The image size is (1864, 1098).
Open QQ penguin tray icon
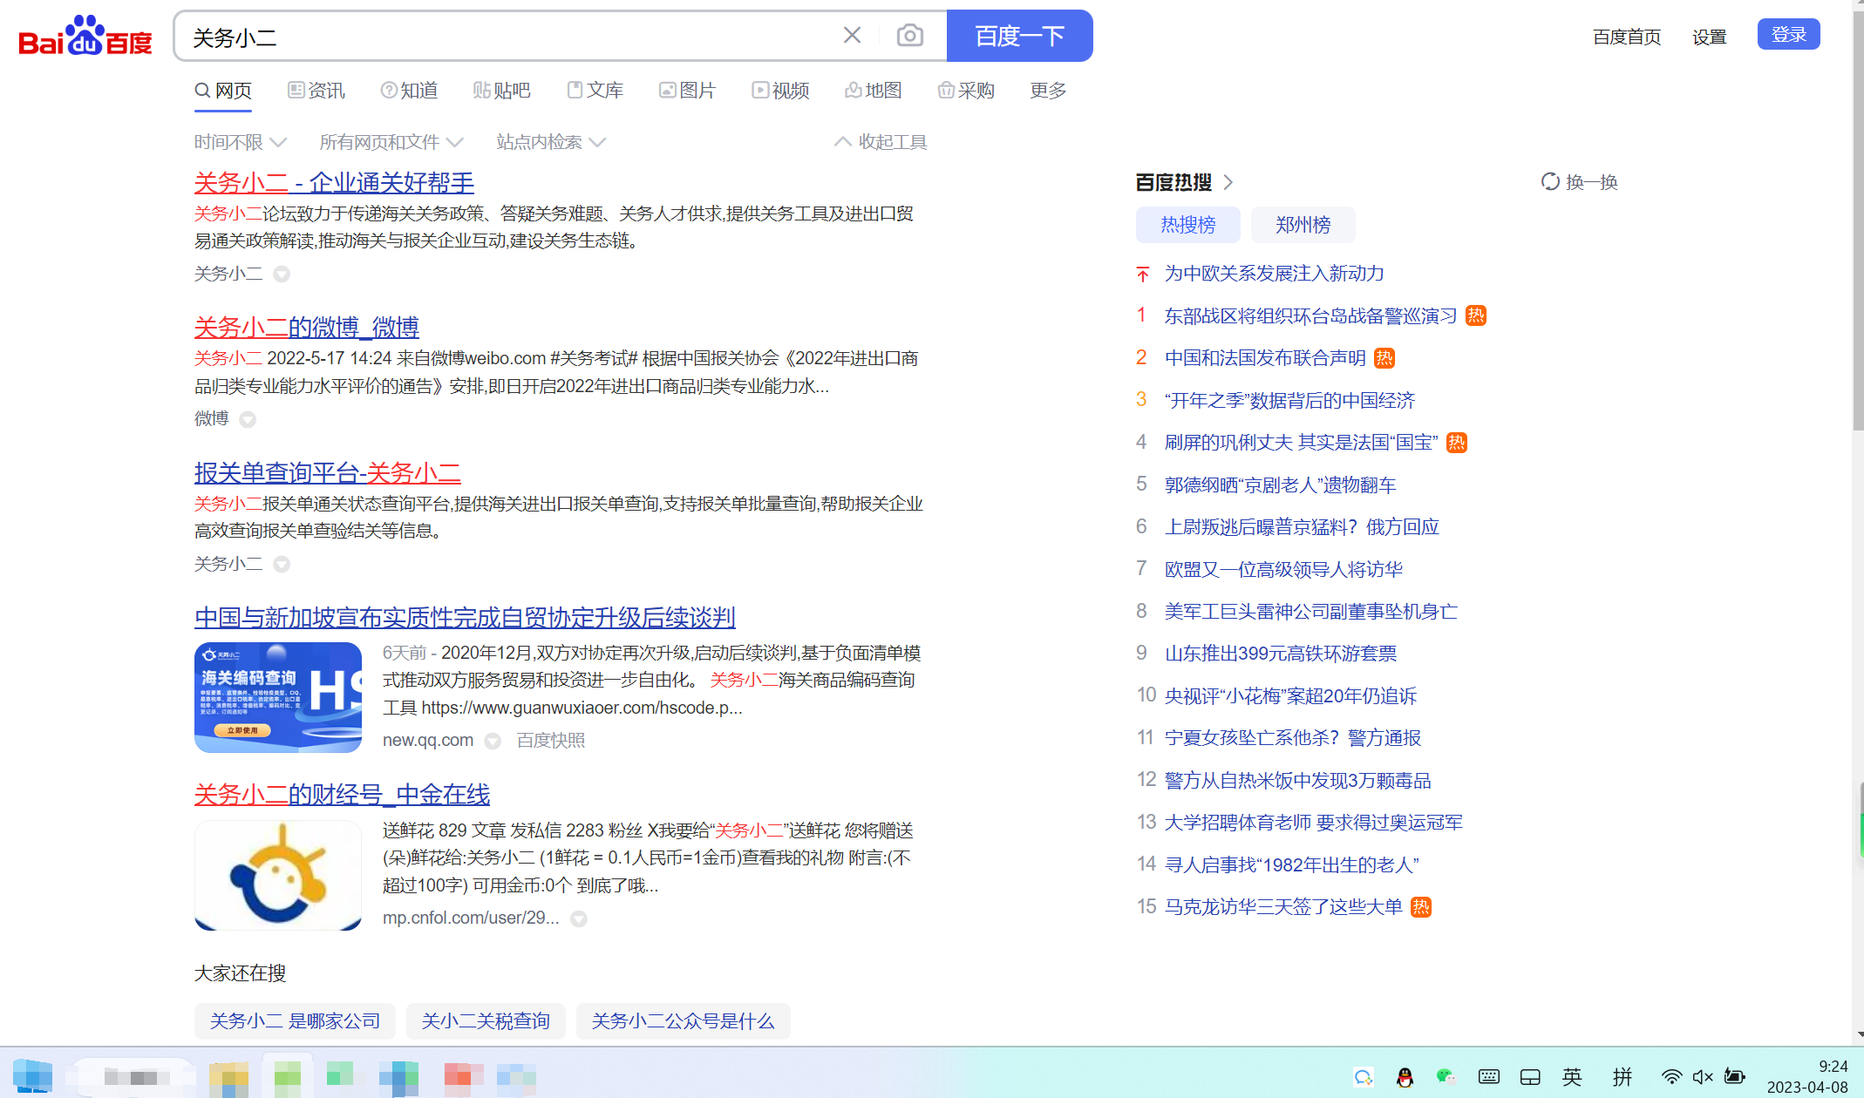click(1404, 1078)
